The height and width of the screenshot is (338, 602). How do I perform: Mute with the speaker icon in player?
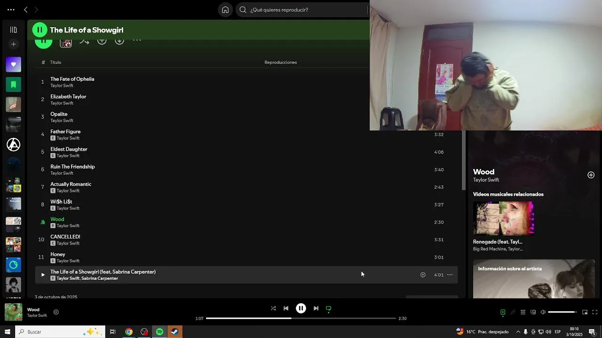coord(543,312)
